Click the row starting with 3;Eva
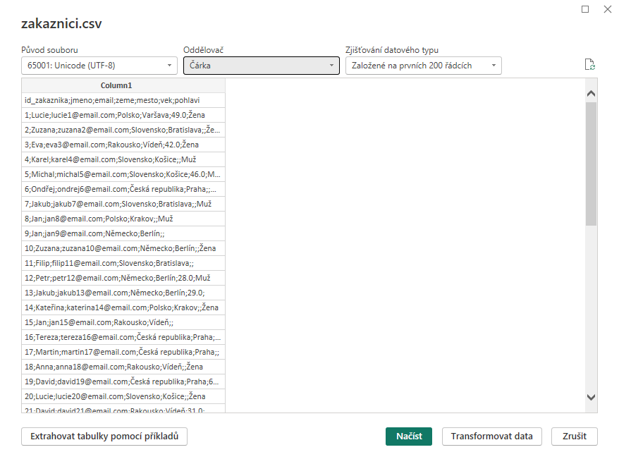This screenshot has height=464, width=619. click(123, 145)
